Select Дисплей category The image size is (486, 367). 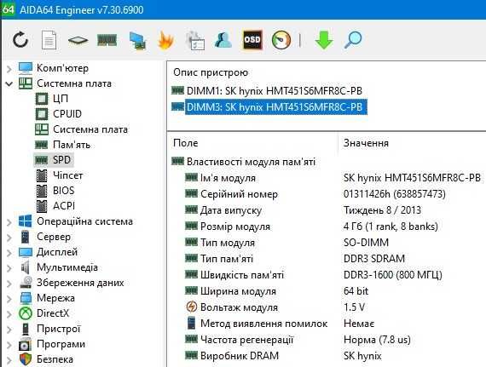click(48, 252)
